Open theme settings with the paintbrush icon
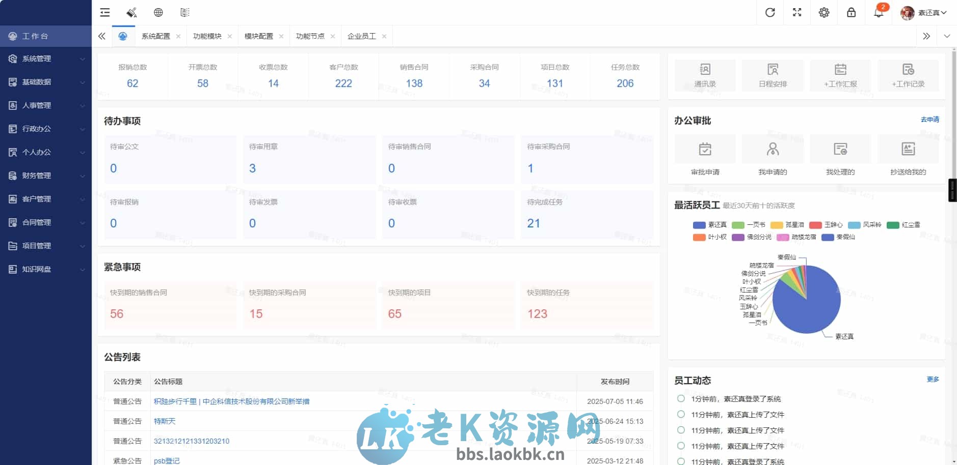957x465 pixels. (131, 12)
